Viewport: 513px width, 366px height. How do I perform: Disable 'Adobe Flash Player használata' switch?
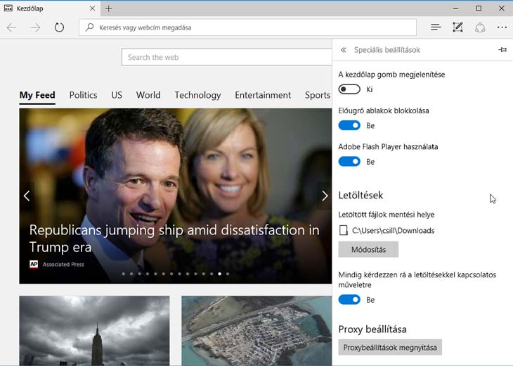click(349, 162)
